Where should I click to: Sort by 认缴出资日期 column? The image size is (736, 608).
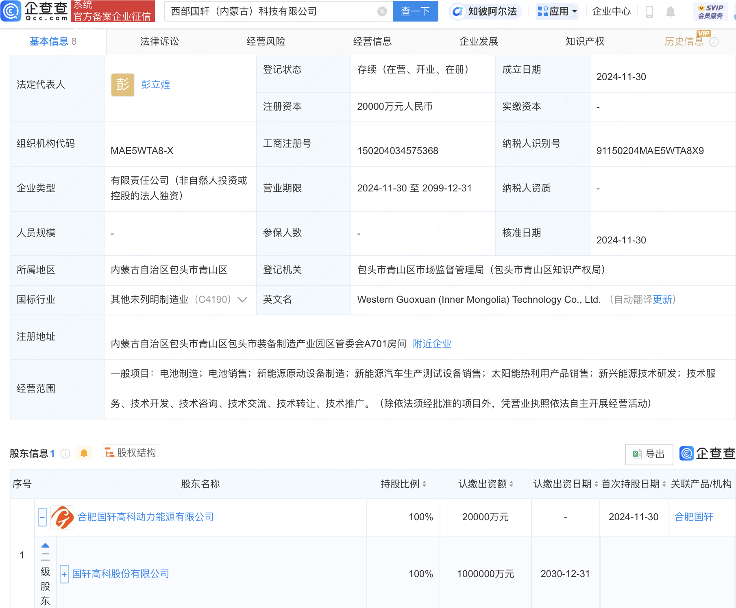[x=596, y=484]
